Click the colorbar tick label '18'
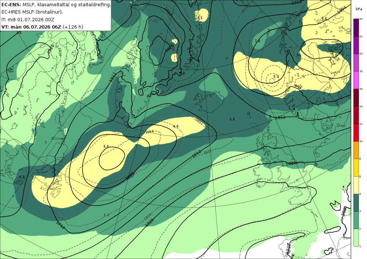Image resolution: width=367 pixels, height=259 pixels. [x=361, y=71]
